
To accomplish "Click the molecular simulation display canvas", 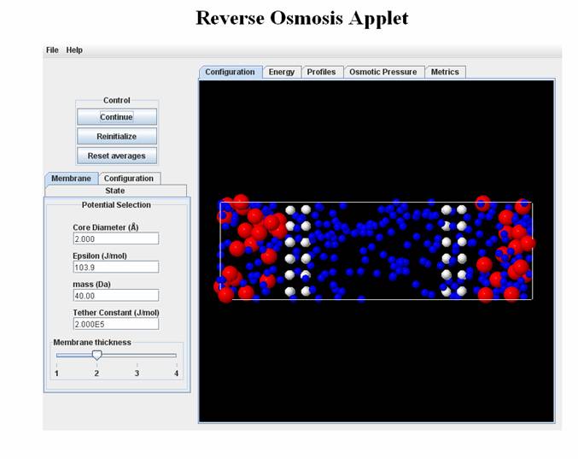I will coord(377,251).
